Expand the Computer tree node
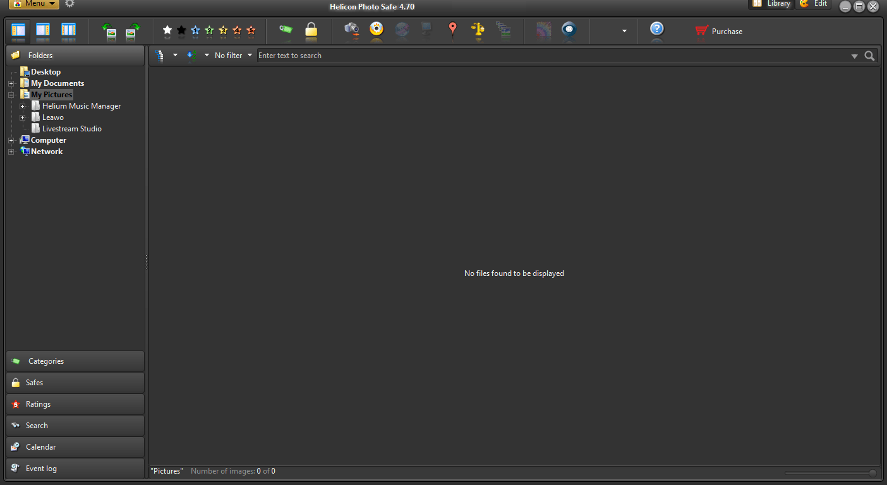The height and width of the screenshot is (485, 887). point(11,140)
